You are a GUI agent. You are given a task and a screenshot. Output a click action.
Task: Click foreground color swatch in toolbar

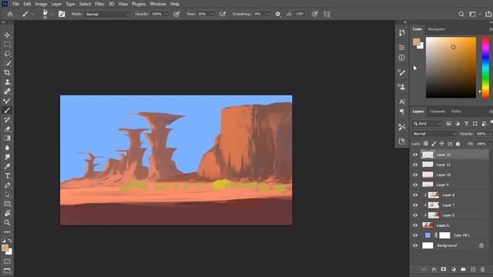pos(5,248)
